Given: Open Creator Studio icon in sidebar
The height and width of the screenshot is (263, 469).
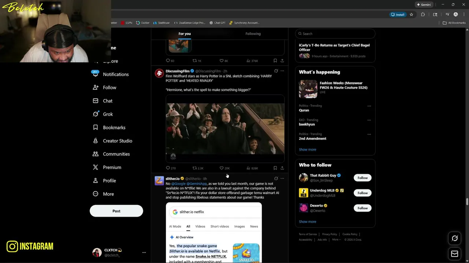Looking at the screenshot, I should [96, 141].
